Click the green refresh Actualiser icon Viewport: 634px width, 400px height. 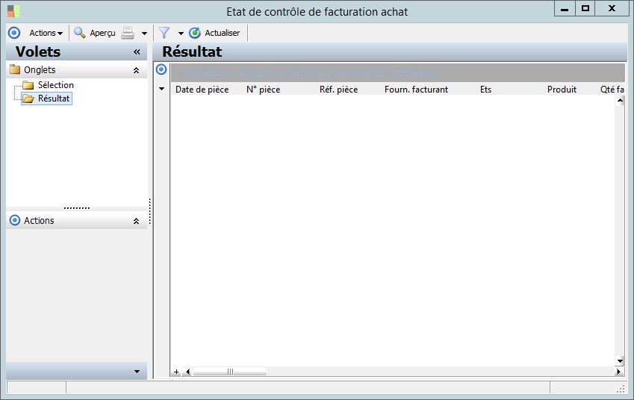195,33
